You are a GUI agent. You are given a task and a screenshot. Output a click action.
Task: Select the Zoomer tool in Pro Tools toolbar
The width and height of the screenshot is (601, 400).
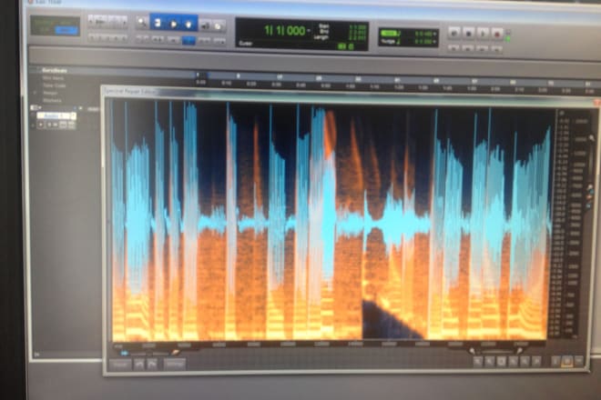(142, 23)
